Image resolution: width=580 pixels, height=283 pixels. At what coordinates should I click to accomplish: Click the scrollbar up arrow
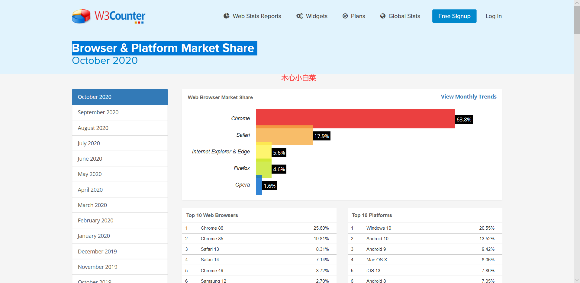(x=577, y=3)
